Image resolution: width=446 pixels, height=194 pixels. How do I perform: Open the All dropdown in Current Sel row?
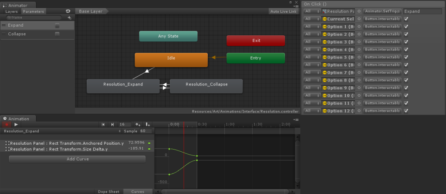coord(312,19)
